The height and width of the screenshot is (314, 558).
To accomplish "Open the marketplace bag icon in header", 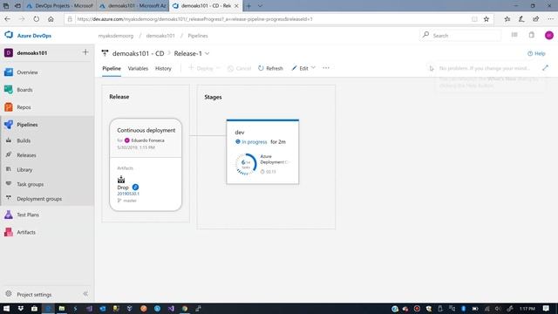I will [531, 35].
